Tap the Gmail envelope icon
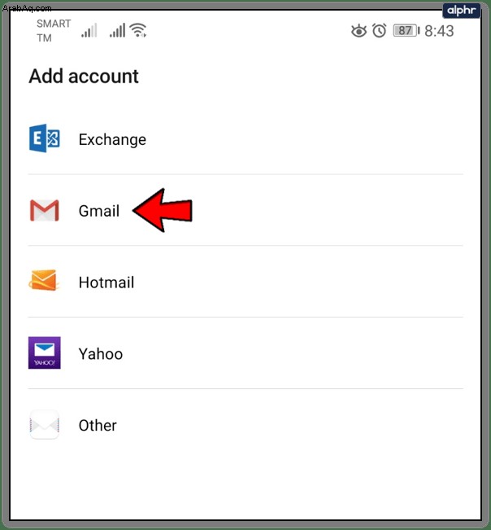Viewport: 491px width, 530px height. (x=45, y=211)
